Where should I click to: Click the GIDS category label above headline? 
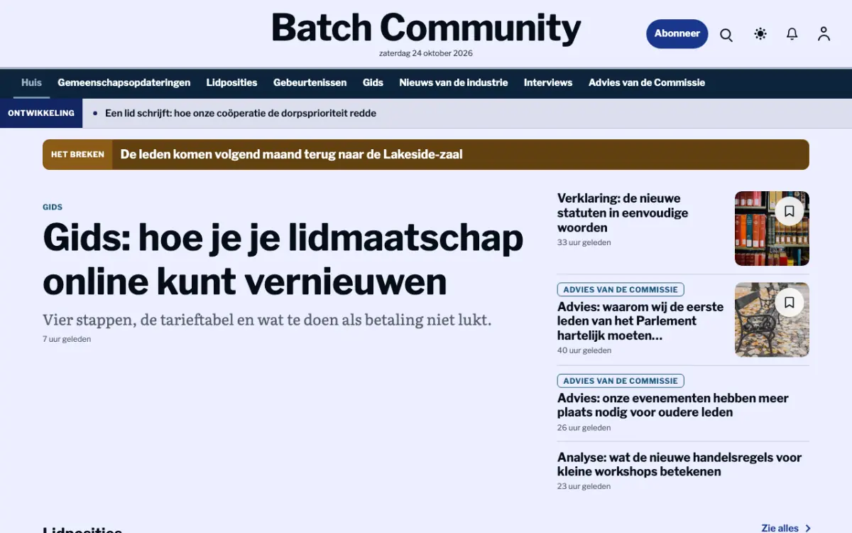pos(53,207)
